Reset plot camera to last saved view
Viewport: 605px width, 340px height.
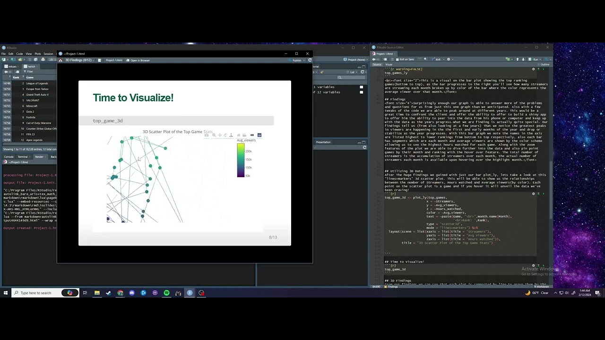pos(244,136)
